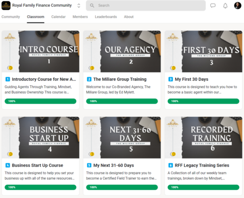Open the chat messages icon
Viewport: 244px width, 198px height.
[213, 6]
